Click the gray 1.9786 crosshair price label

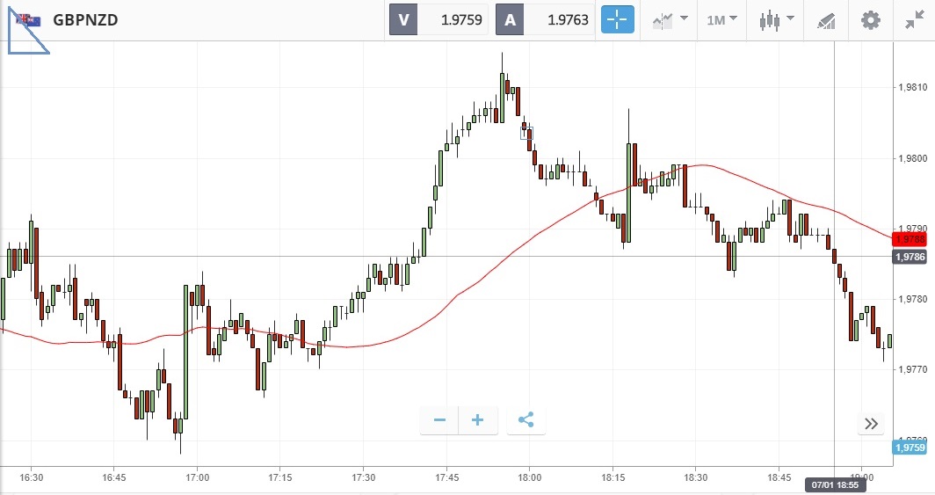click(x=909, y=257)
